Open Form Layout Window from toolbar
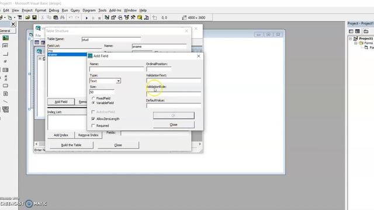 [x=120, y=17]
